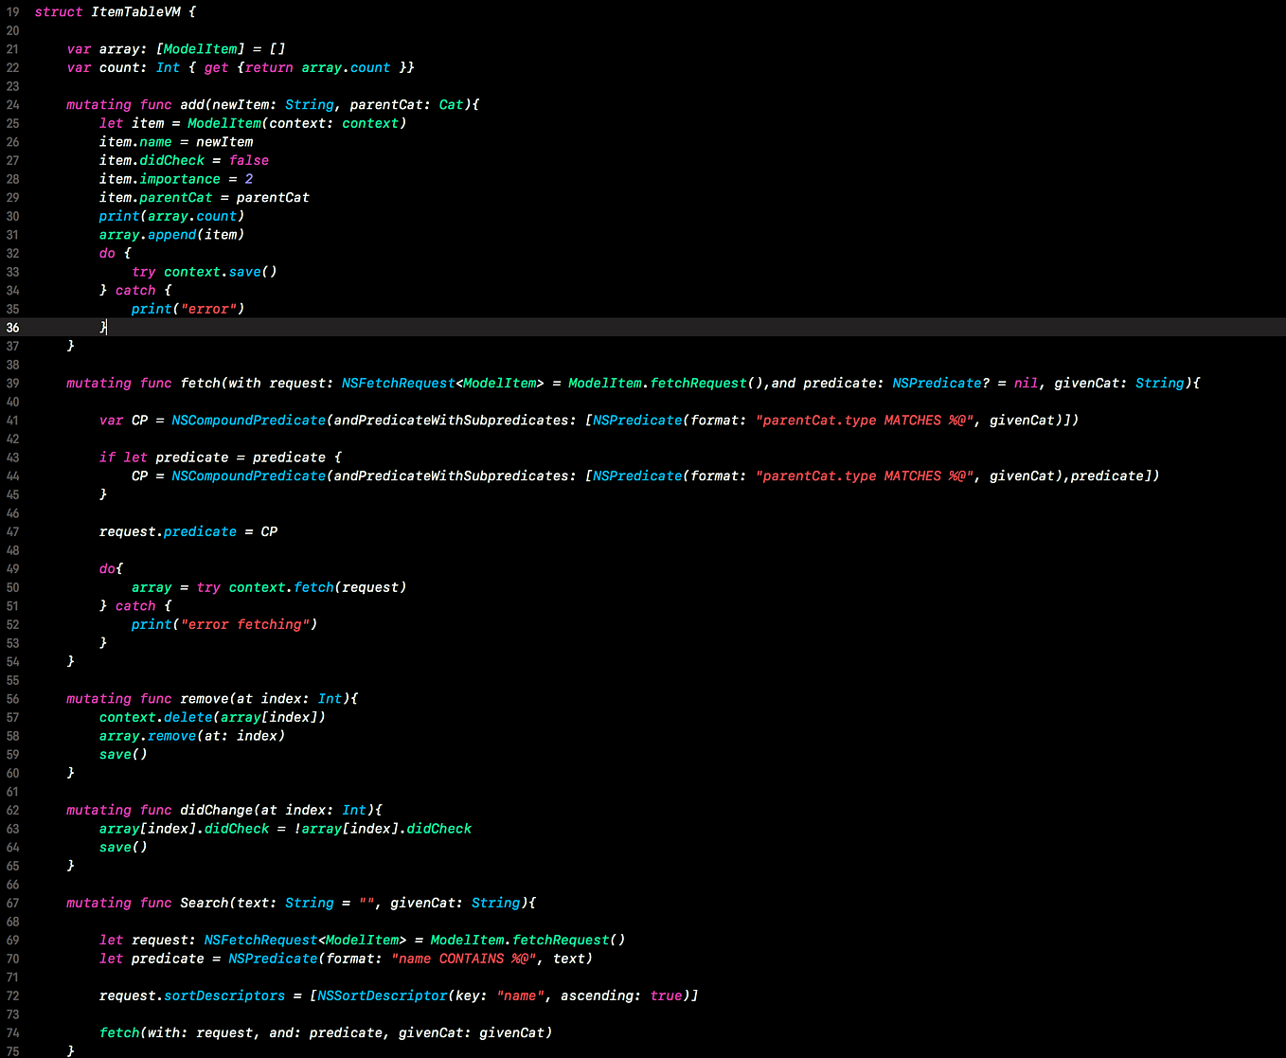
Task: Click highlighted line number 36 in gutter
Action: point(12,328)
